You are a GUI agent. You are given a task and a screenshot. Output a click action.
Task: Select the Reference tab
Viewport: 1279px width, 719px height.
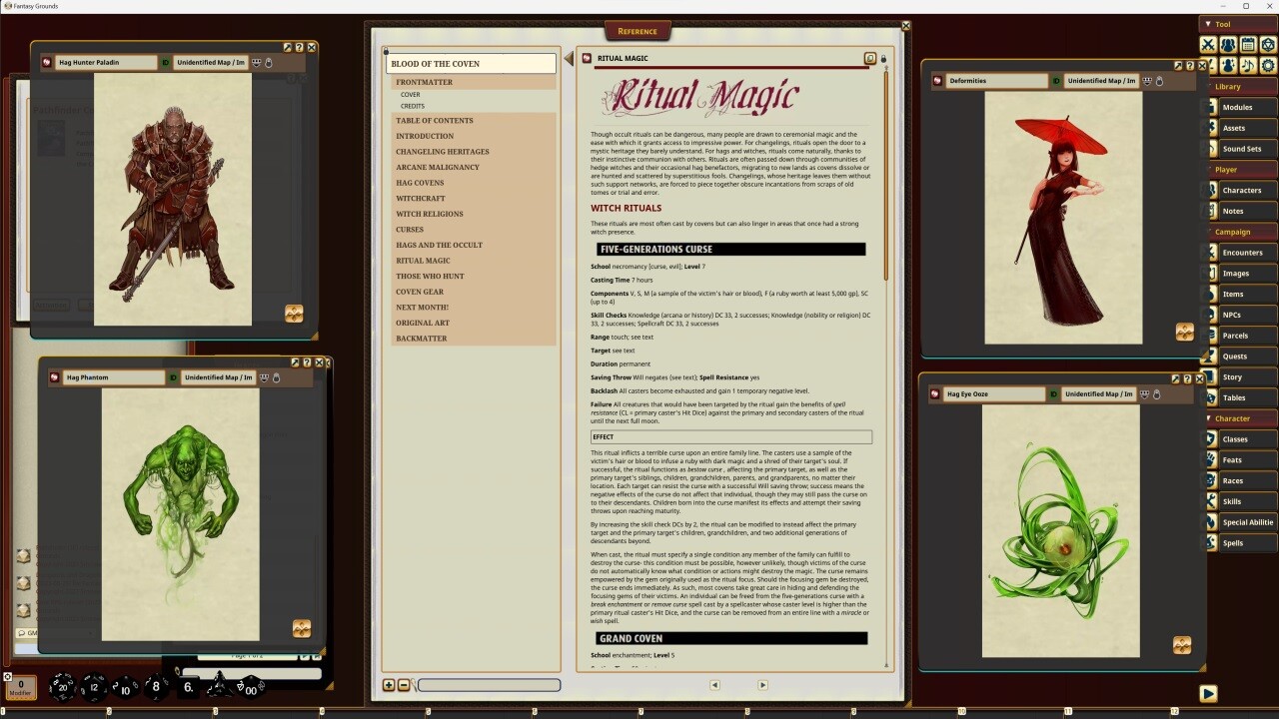coord(637,31)
